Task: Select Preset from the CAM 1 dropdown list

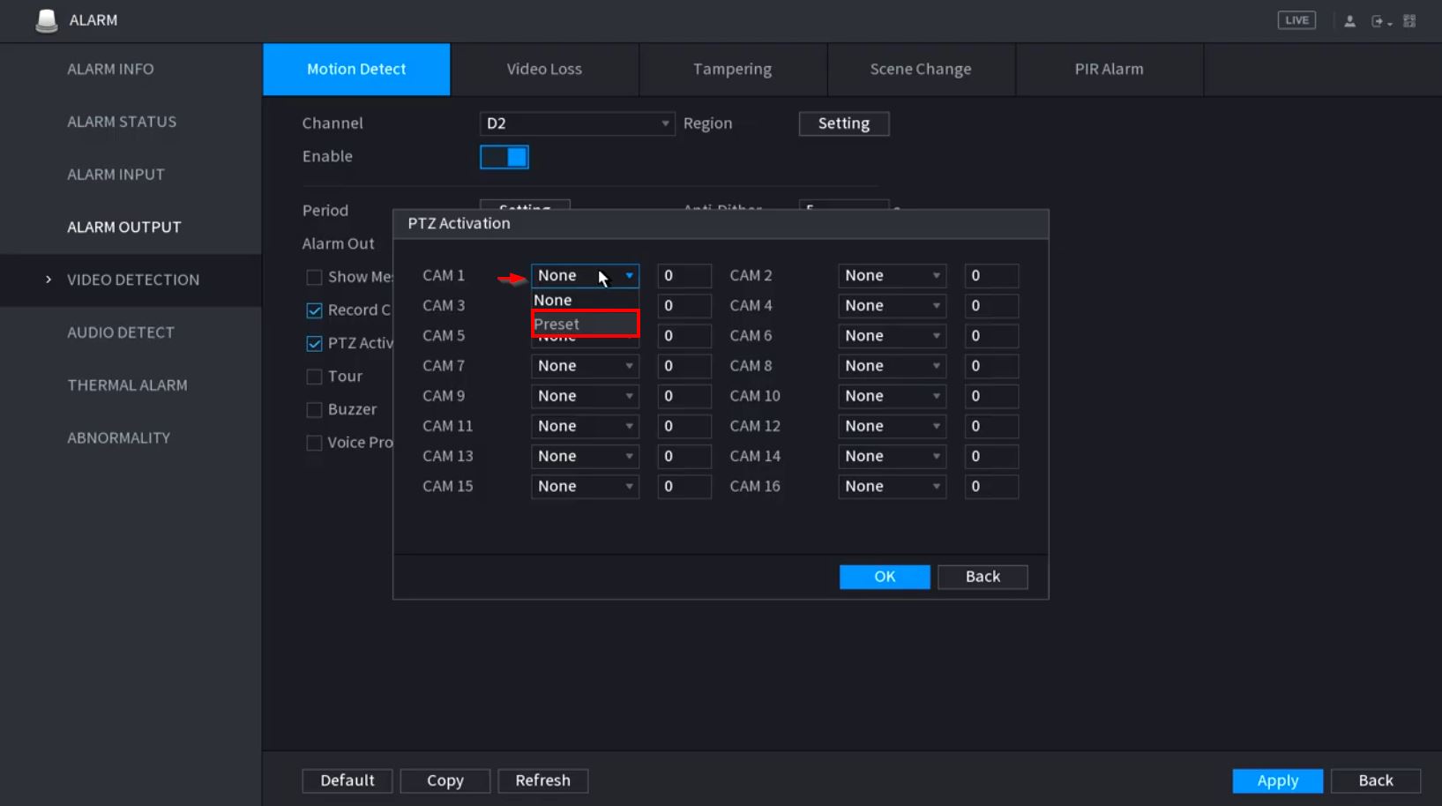Action: click(x=584, y=324)
